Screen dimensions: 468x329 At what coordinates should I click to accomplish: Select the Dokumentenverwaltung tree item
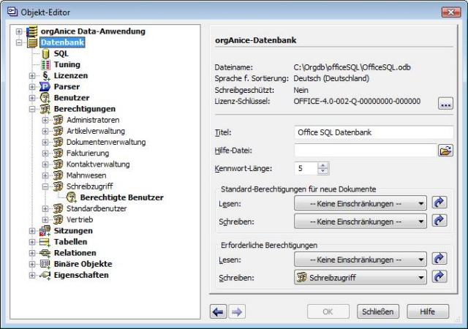point(106,142)
